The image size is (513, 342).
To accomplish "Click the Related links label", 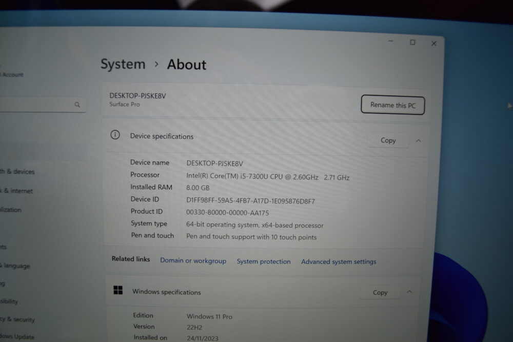I will click(131, 259).
